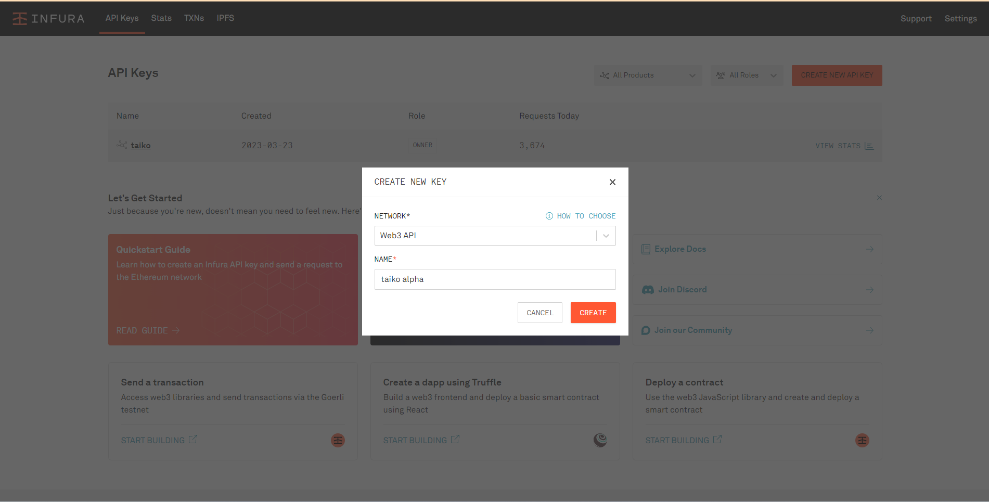Click the Web3 API network select box
This screenshot has height=502, width=989.
[495, 236]
